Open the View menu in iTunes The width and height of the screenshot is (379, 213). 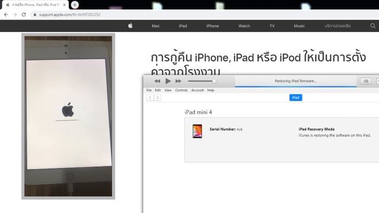coord(168,90)
